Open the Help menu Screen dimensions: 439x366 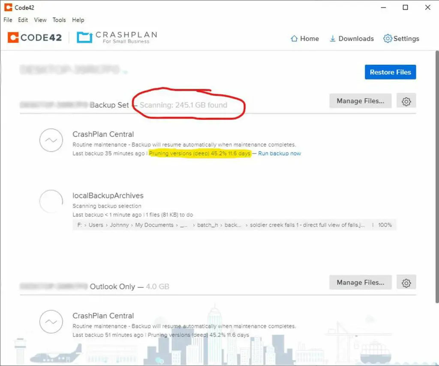click(78, 20)
